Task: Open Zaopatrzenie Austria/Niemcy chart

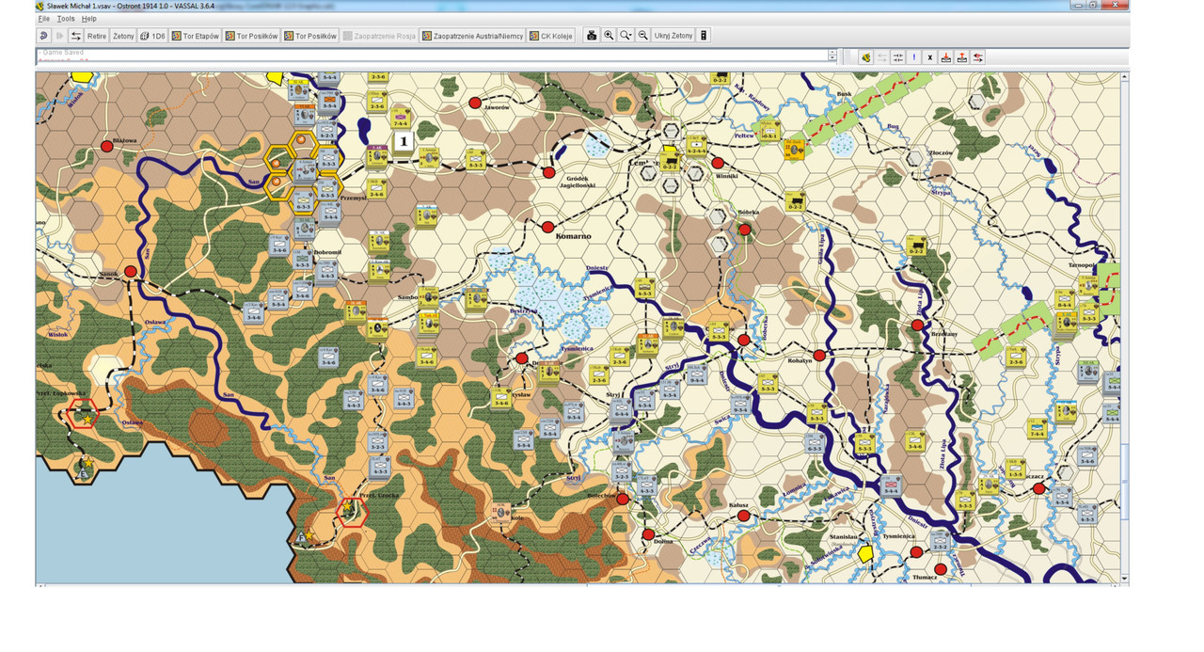Action: [x=472, y=36]
